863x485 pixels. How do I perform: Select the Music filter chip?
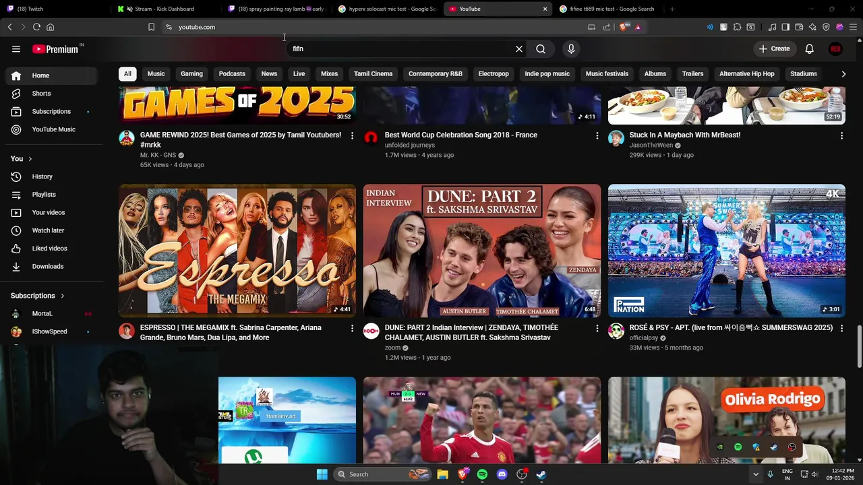click(156, 74)
